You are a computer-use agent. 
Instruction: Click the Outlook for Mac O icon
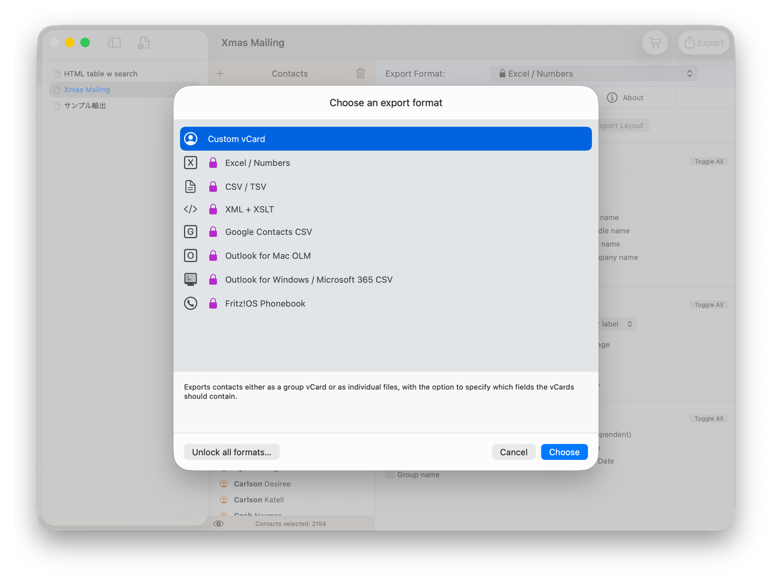191,255
